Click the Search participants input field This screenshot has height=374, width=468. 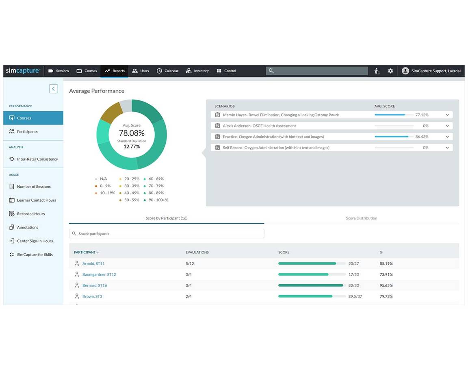pos(167,234)
